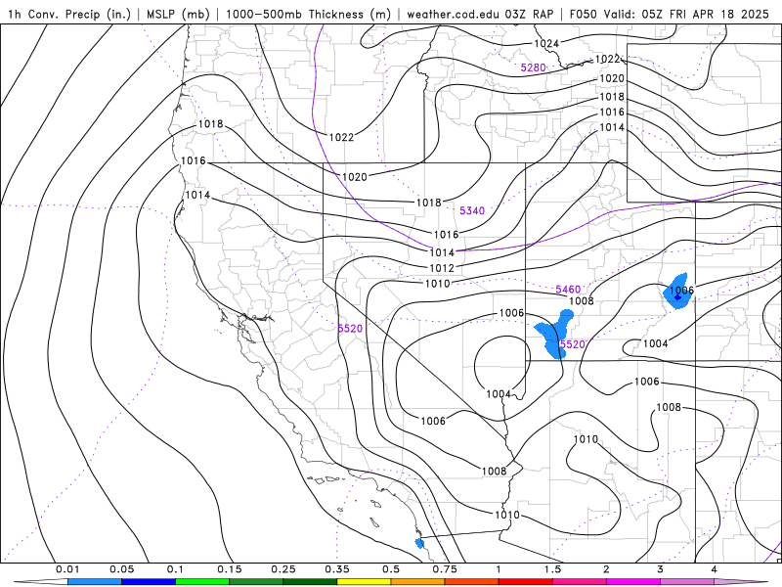Image resolution: width=782 pixels, height=587 pixels.
Task: Pick the yellow 0.35–0.5 legend swatch
Action: 364,582
